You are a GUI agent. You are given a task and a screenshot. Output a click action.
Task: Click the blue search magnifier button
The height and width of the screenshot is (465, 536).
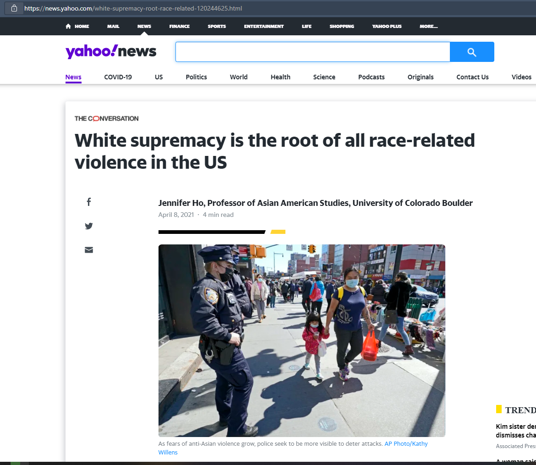472,52
